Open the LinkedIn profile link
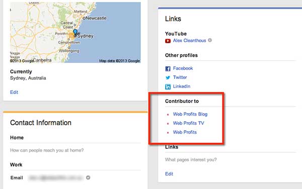Viewport: 302px width, 189px height. pyautogui.click(x=181, y=86)
